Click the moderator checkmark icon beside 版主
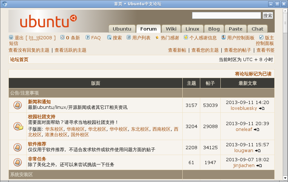The width and height of the screenshot is (288, 182). coord(261,37)
